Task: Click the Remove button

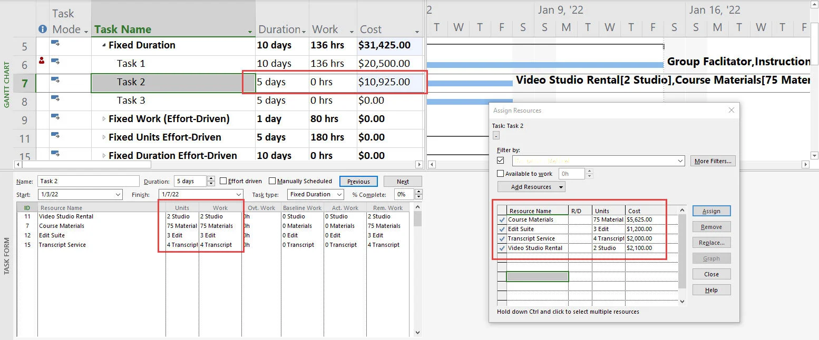Action: point(711,227)
